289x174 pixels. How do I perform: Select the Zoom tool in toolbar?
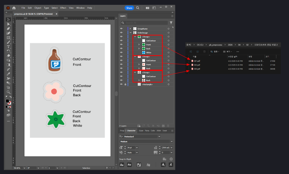pos(8,92)
